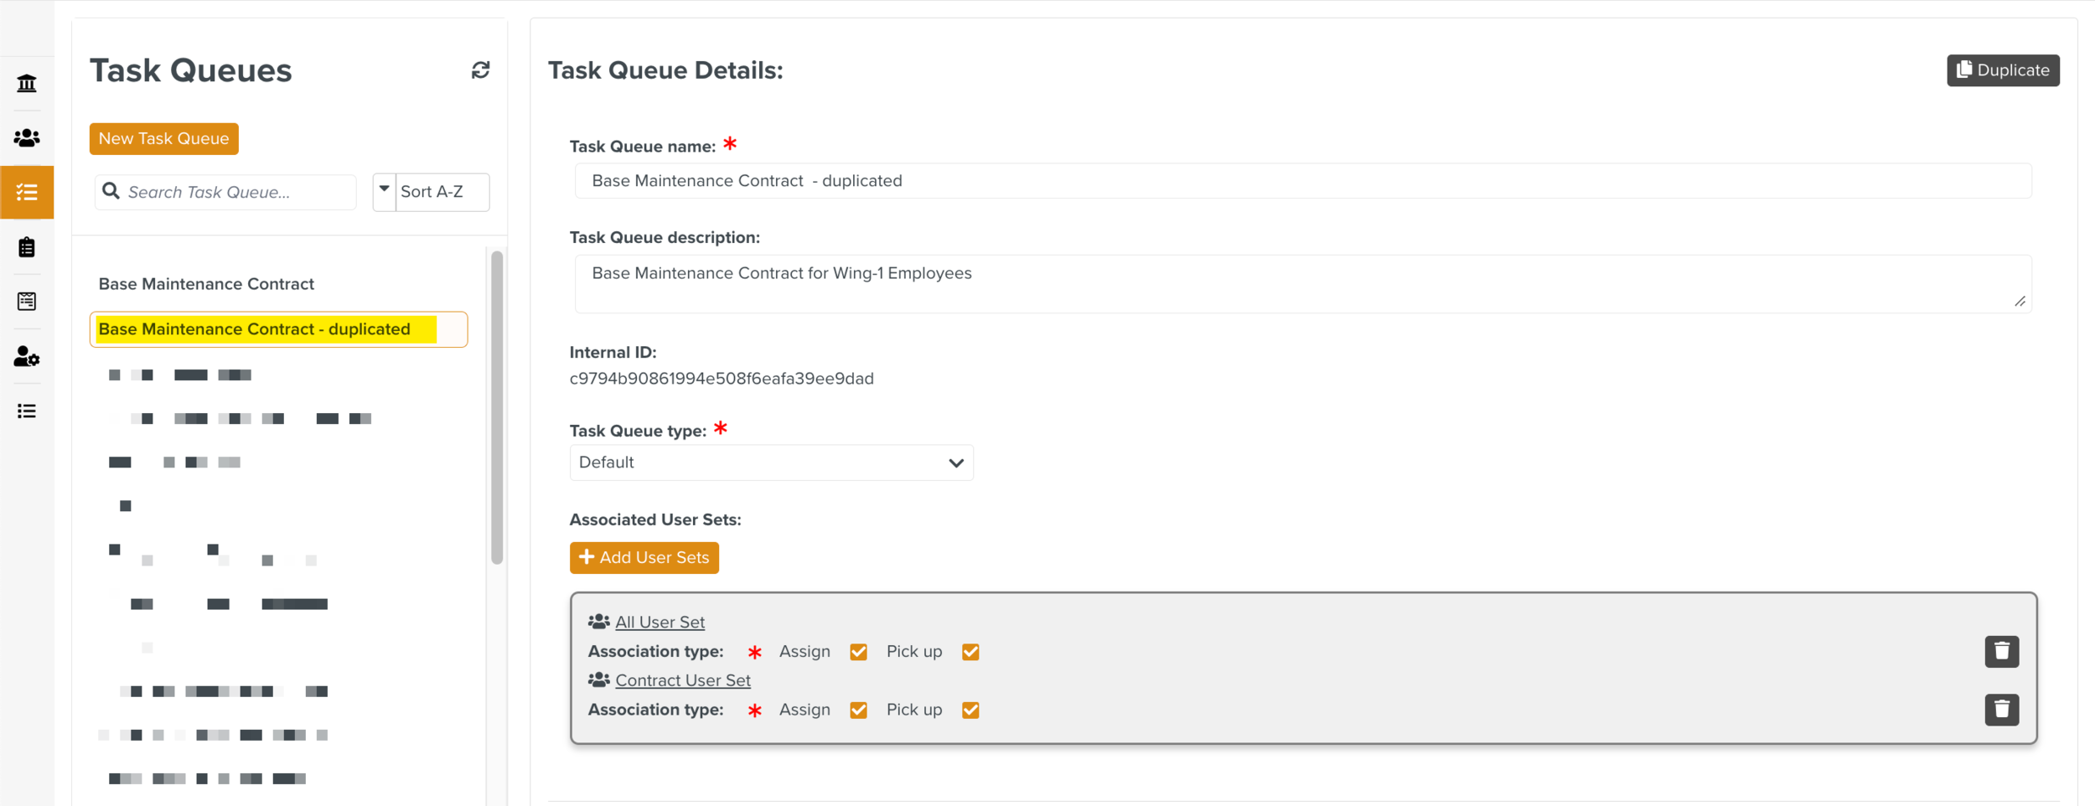2095x806 pixels.
Task: Open the Sort A-Z dropdown arrow
Action: [384, 191]
